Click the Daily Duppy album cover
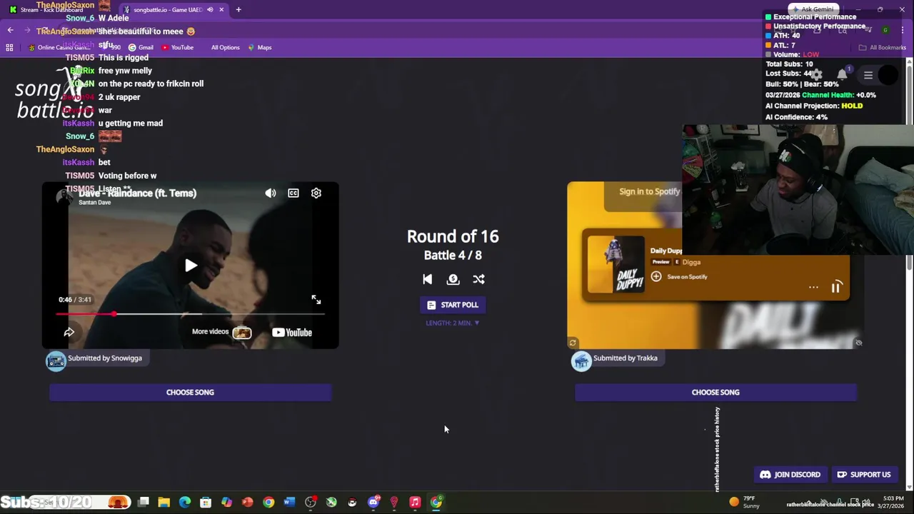Image resolution: width=914 pixels, height=514 pixels. 616,264
